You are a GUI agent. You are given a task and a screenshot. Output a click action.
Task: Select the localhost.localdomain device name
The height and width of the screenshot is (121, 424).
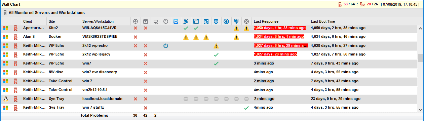[x=102, y=99]
